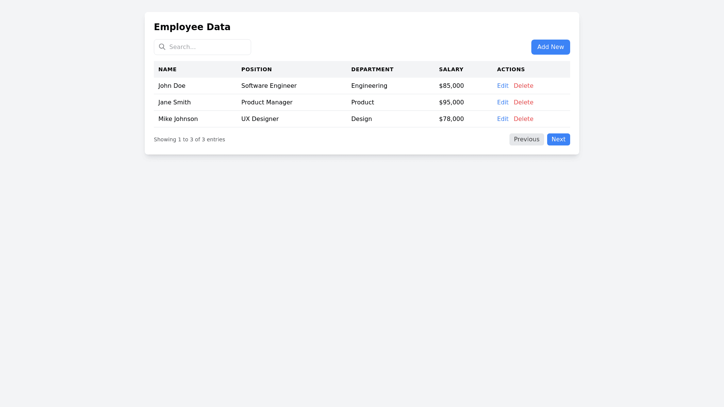This screenshot has width=724, height=407.
Task: Delete Mike Johnson's row
Action: [523, 119]
